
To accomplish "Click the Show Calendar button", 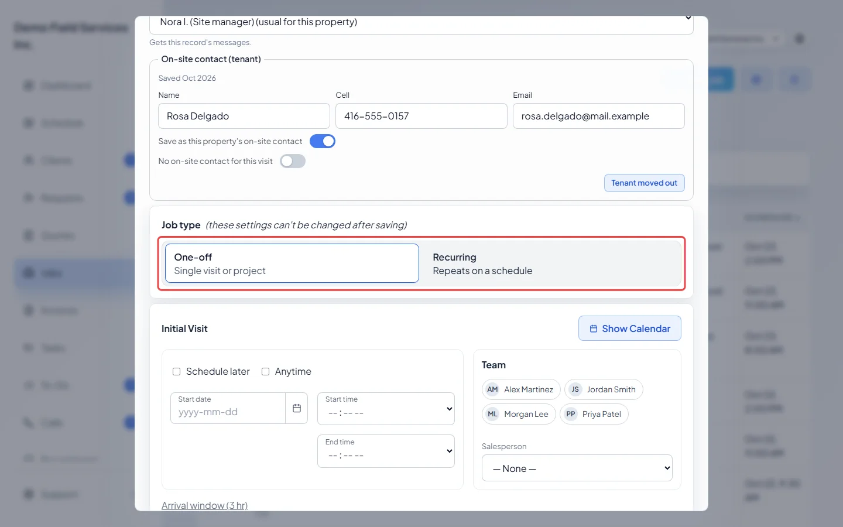I will 630,328.
